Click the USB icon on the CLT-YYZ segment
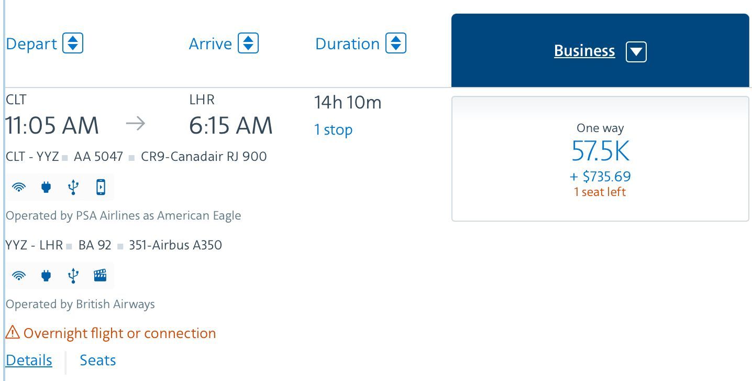 [73, 187]
